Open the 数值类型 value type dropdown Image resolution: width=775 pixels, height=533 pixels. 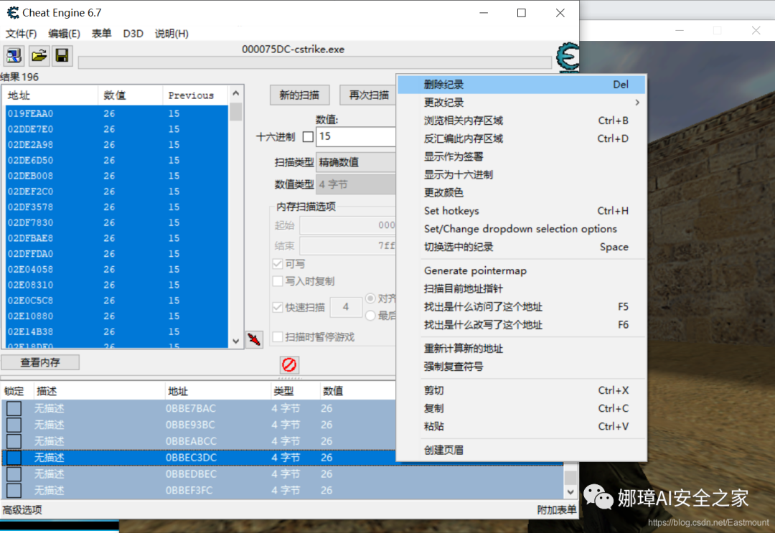(356, 184)
